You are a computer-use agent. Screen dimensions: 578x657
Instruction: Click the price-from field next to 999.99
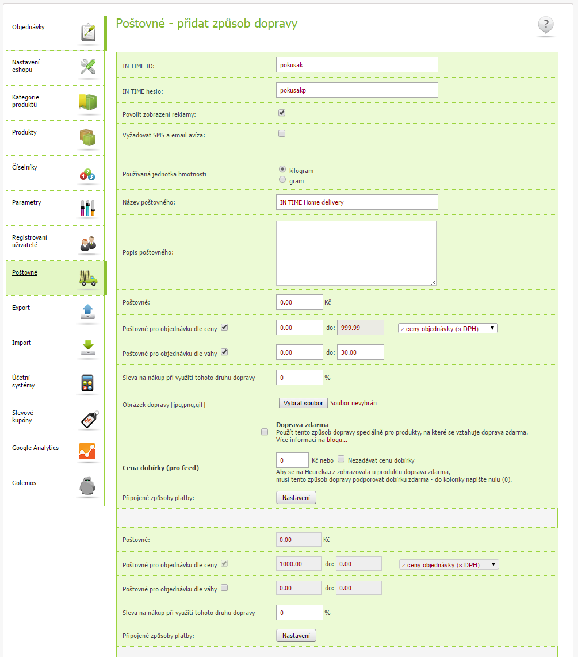click(300, 328)
